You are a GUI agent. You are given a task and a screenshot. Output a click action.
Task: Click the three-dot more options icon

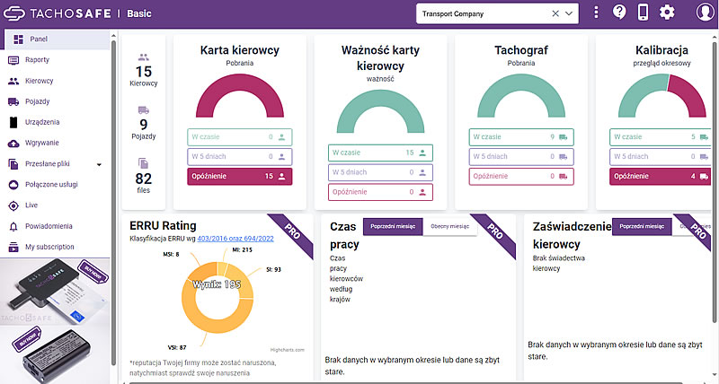point(596,13)
